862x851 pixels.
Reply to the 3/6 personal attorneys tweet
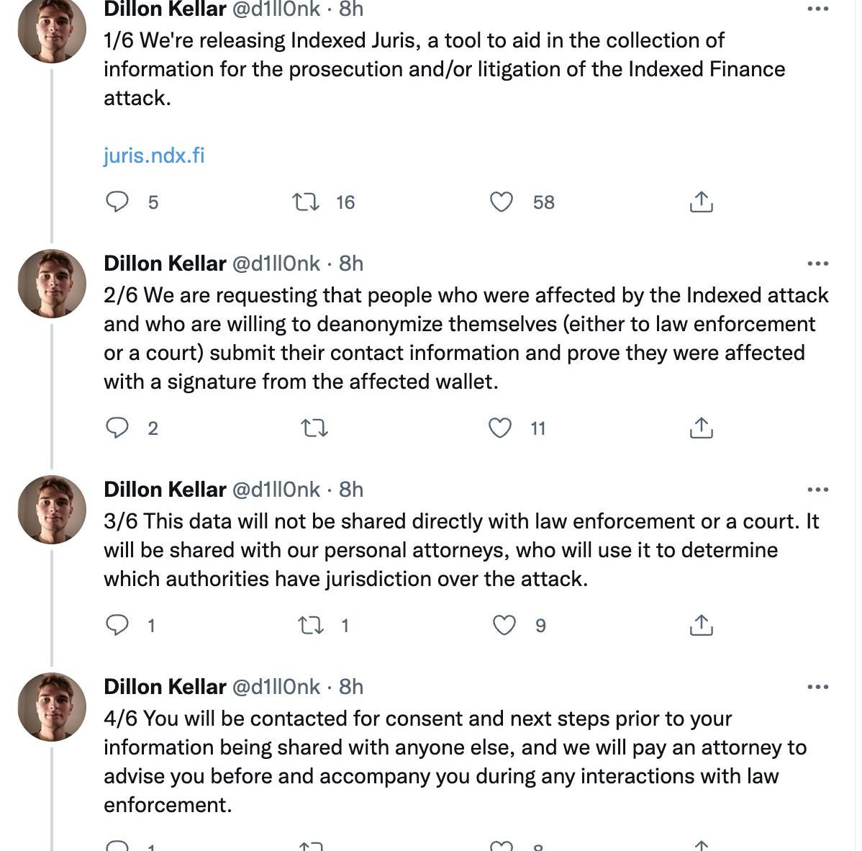(117, 626)
